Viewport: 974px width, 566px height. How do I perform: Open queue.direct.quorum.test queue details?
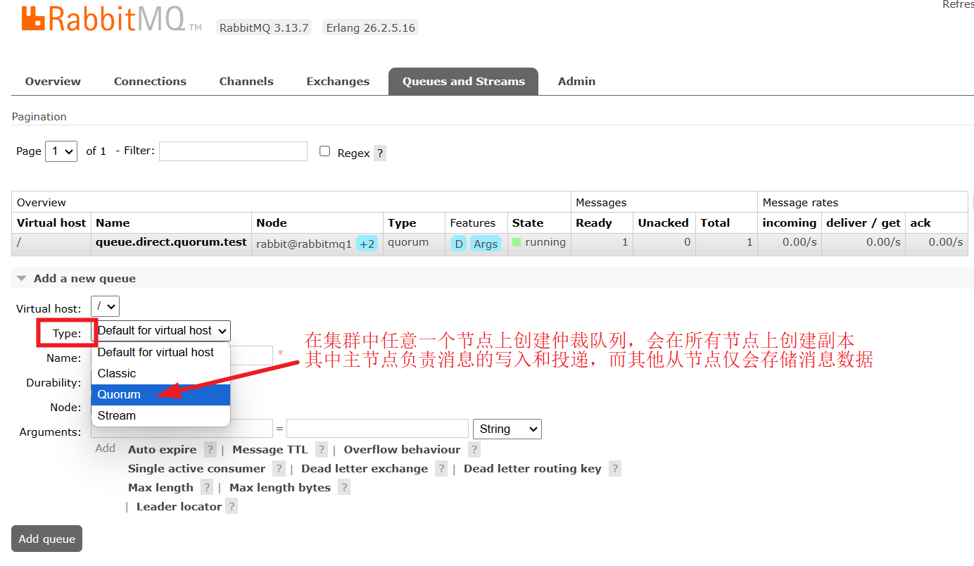171,242
